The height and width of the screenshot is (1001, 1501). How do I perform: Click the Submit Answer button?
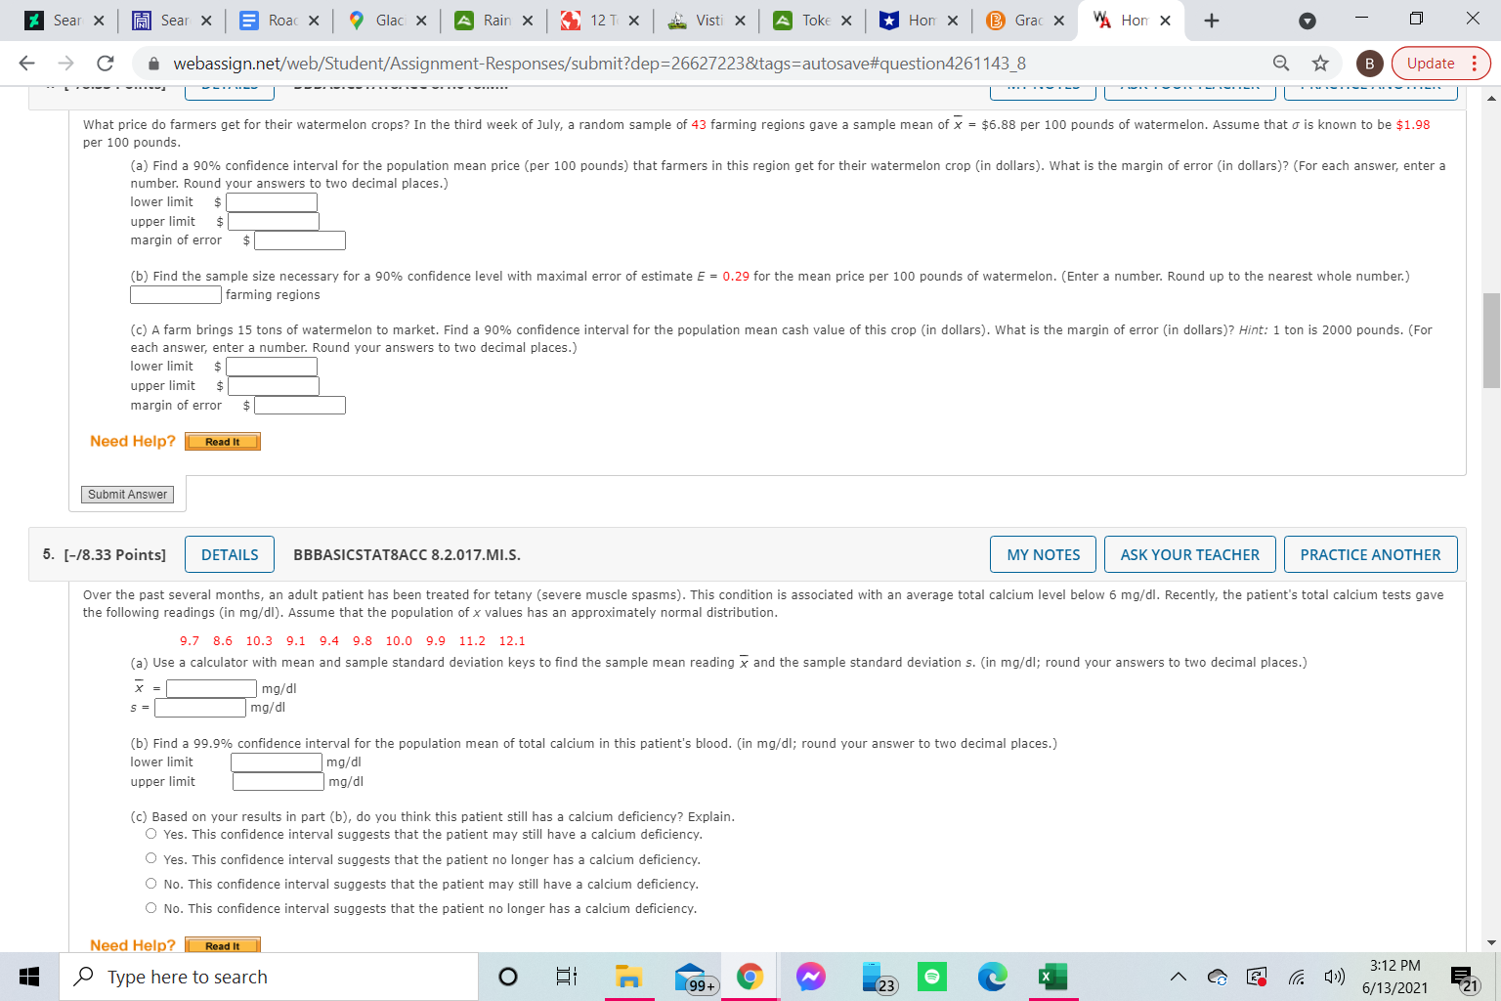coord(127,494)
